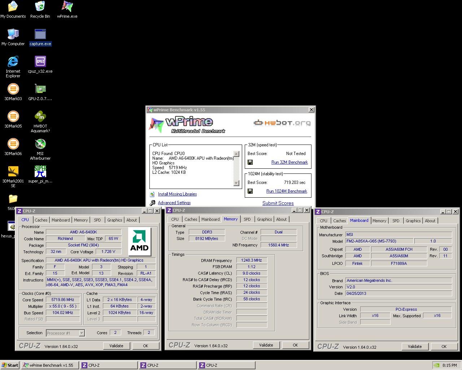Click the Submit Scores link
462x370 pixels.
click(x=278, y=203)
